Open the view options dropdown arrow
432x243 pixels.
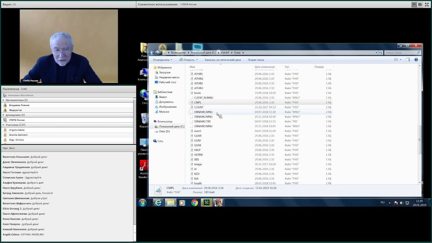[x=401, y=60]
